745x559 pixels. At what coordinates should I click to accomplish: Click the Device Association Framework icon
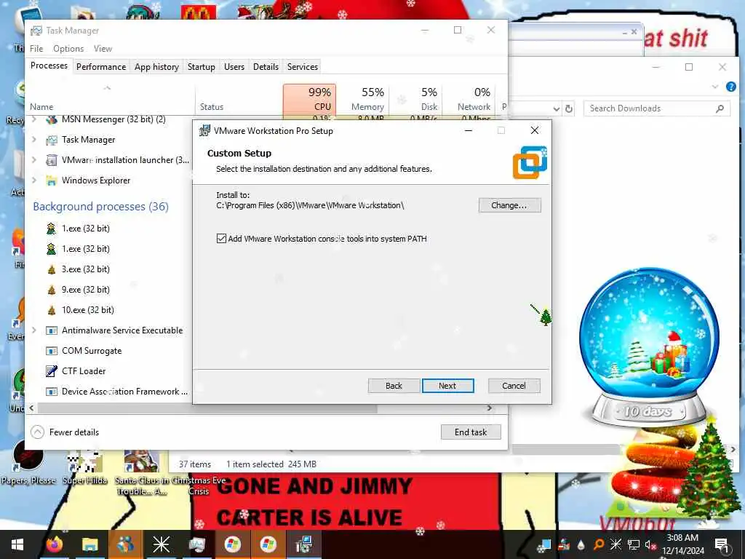[x=52, y=392]
